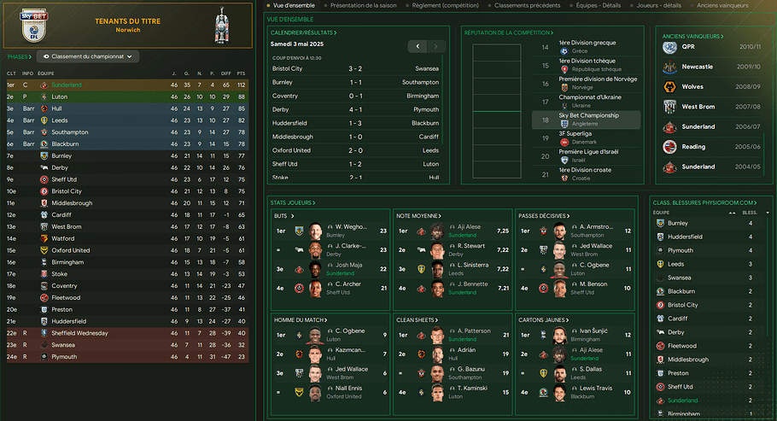Image resolution: width=777 pixels, height=421 pixels.
Task: Click the West Brom badge in Anciens vainqueurs
Action: tap(669, 107)
